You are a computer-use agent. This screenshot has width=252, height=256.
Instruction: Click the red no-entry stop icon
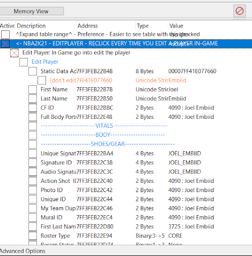(x=240, y=11)
